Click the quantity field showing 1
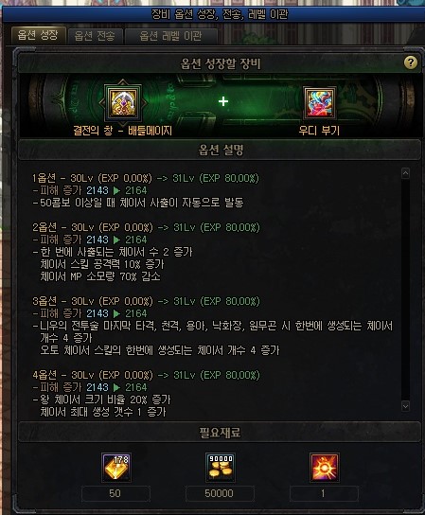This screenshot has width=425, height=515. pyautogui.click(x=324, y=493)
